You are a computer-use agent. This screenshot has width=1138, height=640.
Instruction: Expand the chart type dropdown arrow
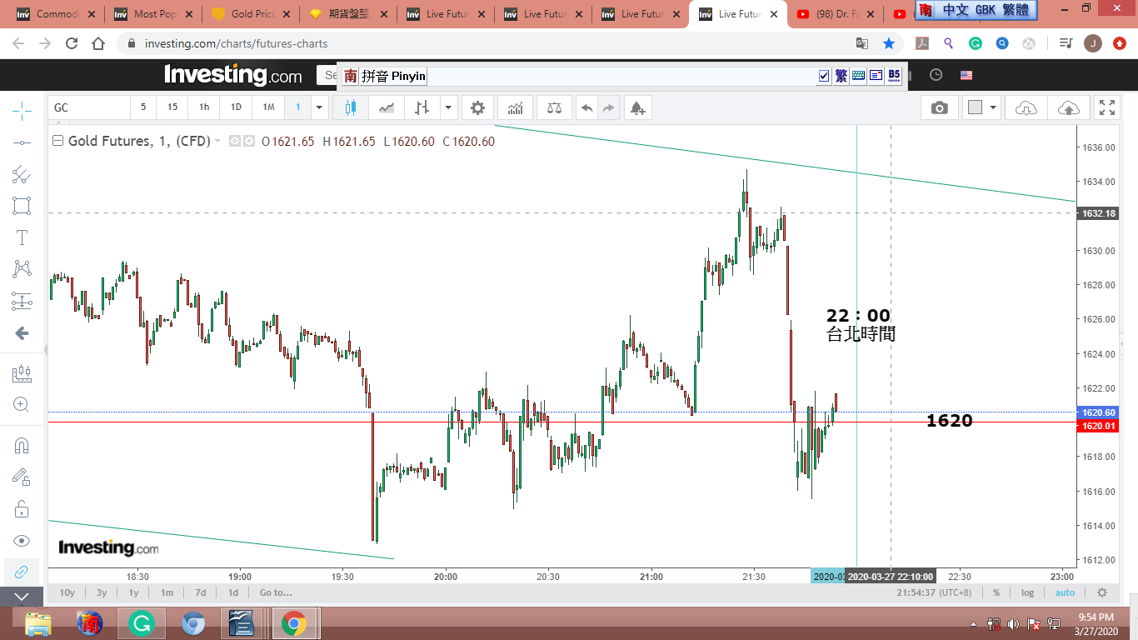pos(449,107)
